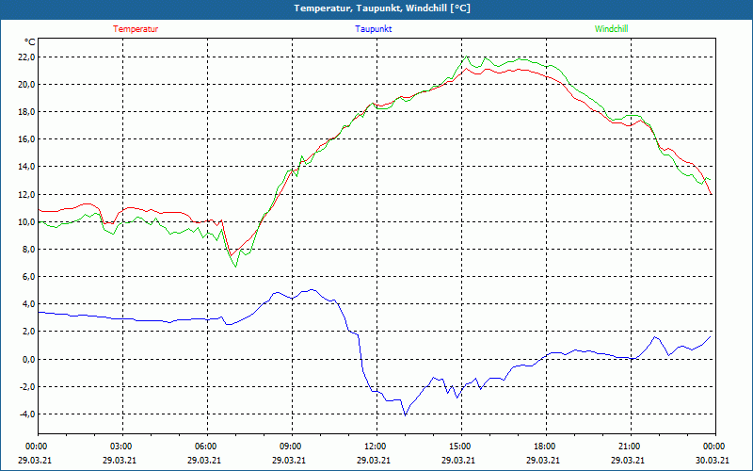Click the 18:00 time axis label
The width and height of the screenshot is (753, 471).
point(546,447)
